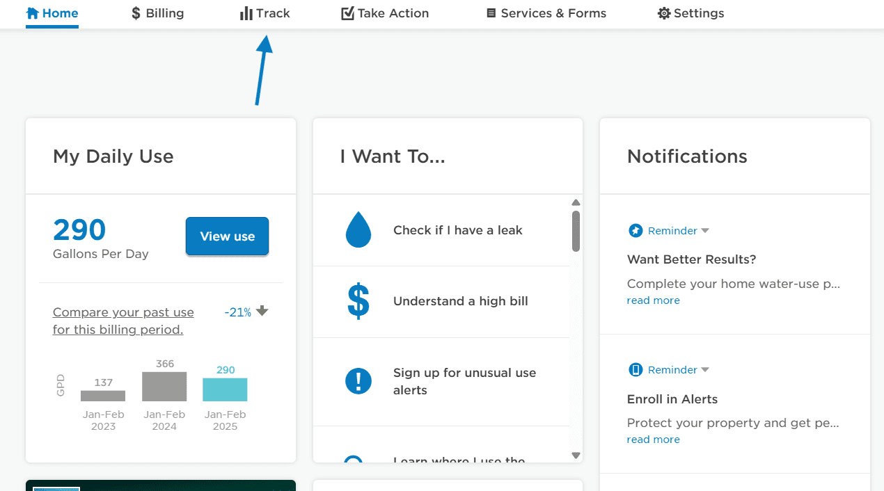
Task: Click phone icon on Enroll in Alerts reminder
Action: pos(636,369)
